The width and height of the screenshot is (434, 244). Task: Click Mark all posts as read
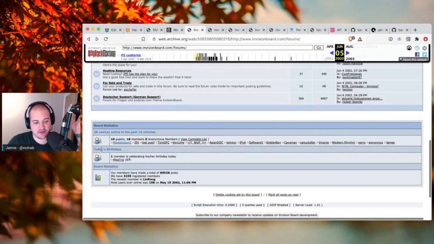[x=283, y=194]
